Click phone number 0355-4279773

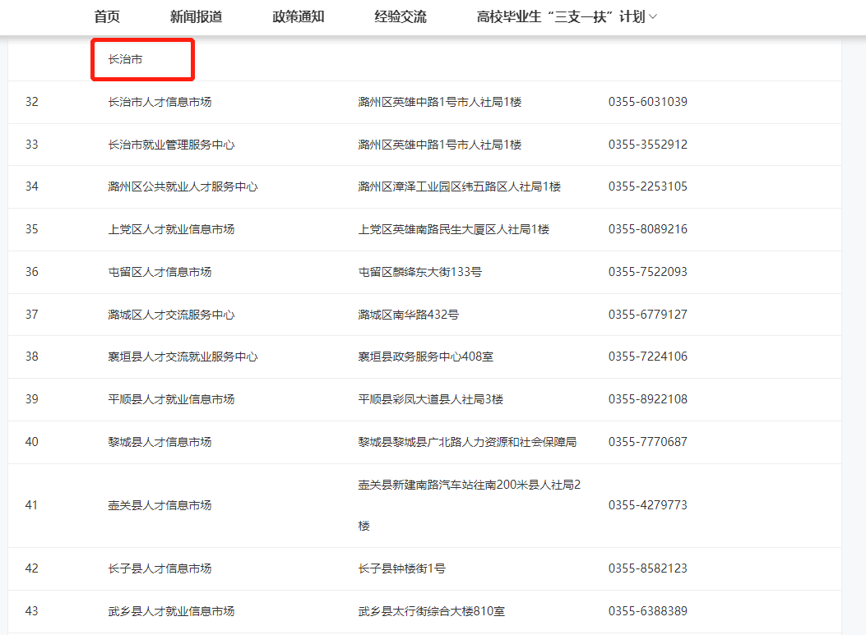click(x=648, y=505)
